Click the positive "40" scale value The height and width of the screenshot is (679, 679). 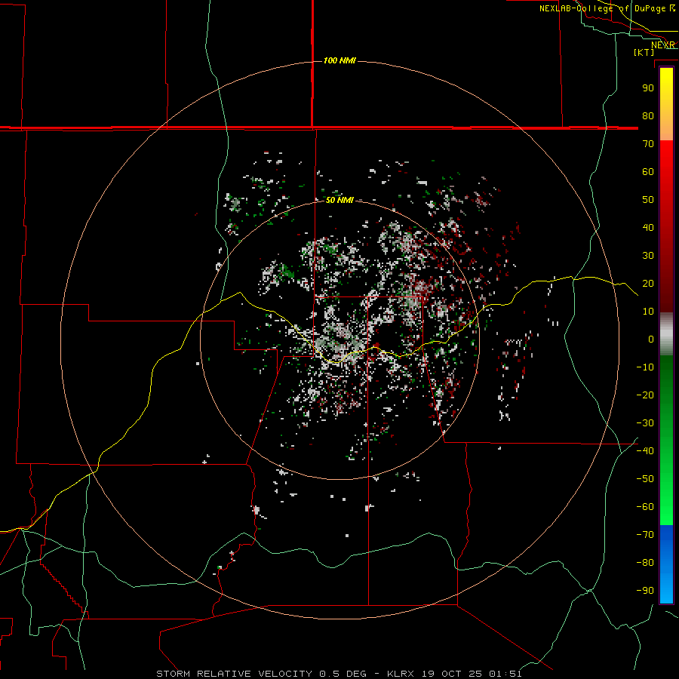point(648,227)
